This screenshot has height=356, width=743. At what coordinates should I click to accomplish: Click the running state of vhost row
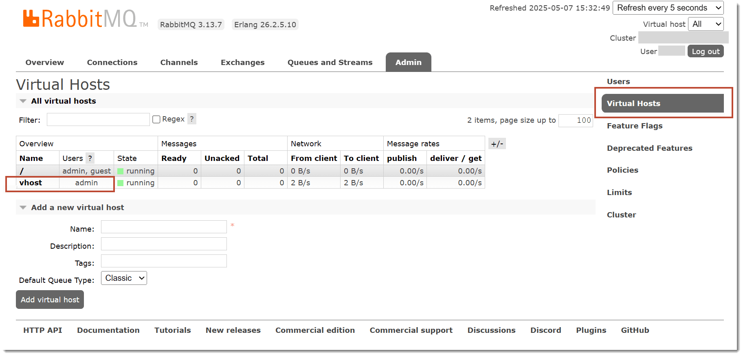[136, 182]
